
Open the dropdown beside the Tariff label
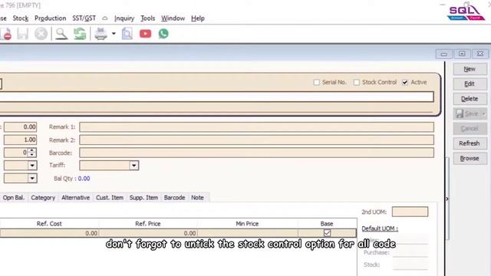pos(32,166)
